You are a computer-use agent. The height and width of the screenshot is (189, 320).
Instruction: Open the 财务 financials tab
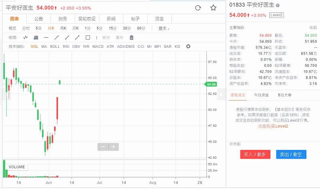pyautogui.click(x=63, y=19)
